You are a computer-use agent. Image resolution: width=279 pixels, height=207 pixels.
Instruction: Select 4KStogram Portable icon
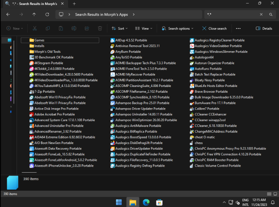(x=32, y=63)
